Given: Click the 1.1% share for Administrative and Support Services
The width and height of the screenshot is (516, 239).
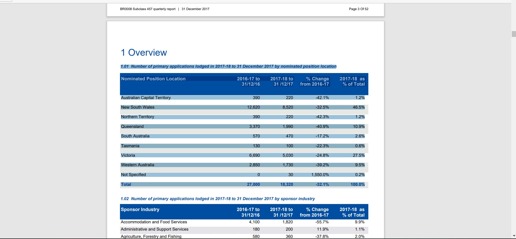Looking at the screenshot, I should pos(360,229).
